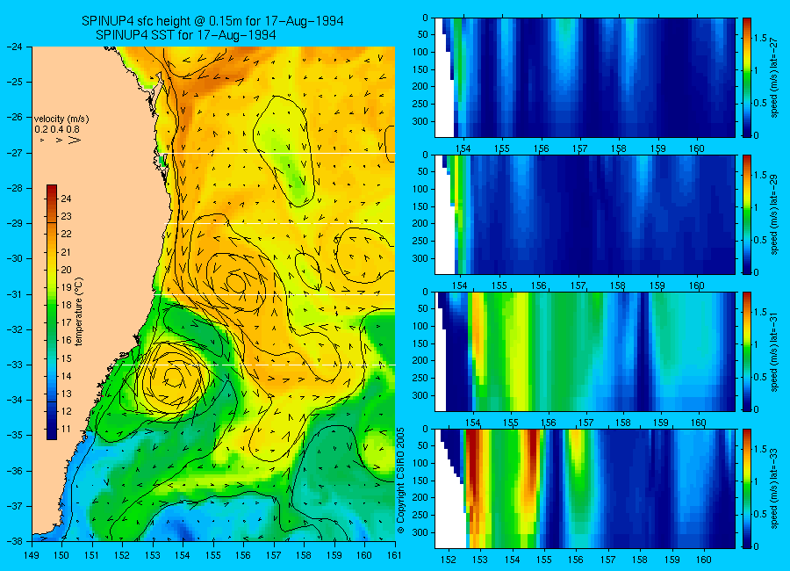Image resolution: width=790 pixels, height=571 pixels.
Task: Click the '300' depth tick on the lat=-33 section
Action: coord(420,532)
